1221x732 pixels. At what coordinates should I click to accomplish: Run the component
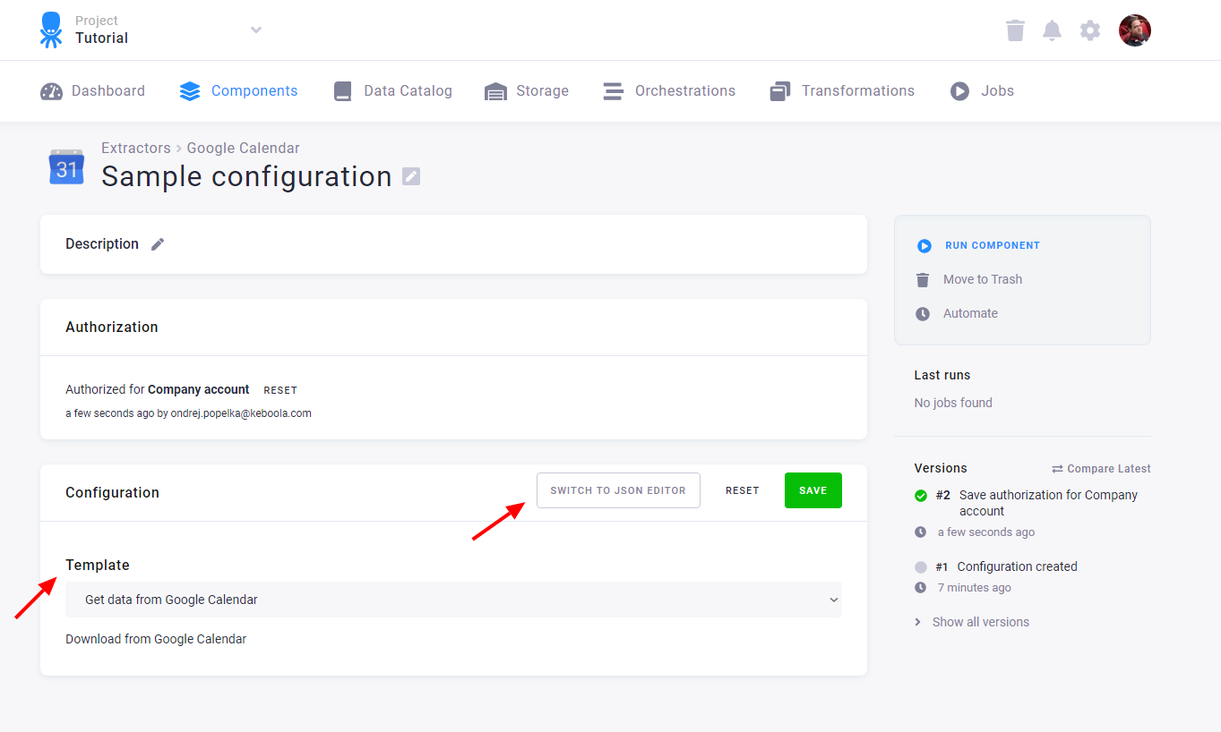click(x=993, y=245)
